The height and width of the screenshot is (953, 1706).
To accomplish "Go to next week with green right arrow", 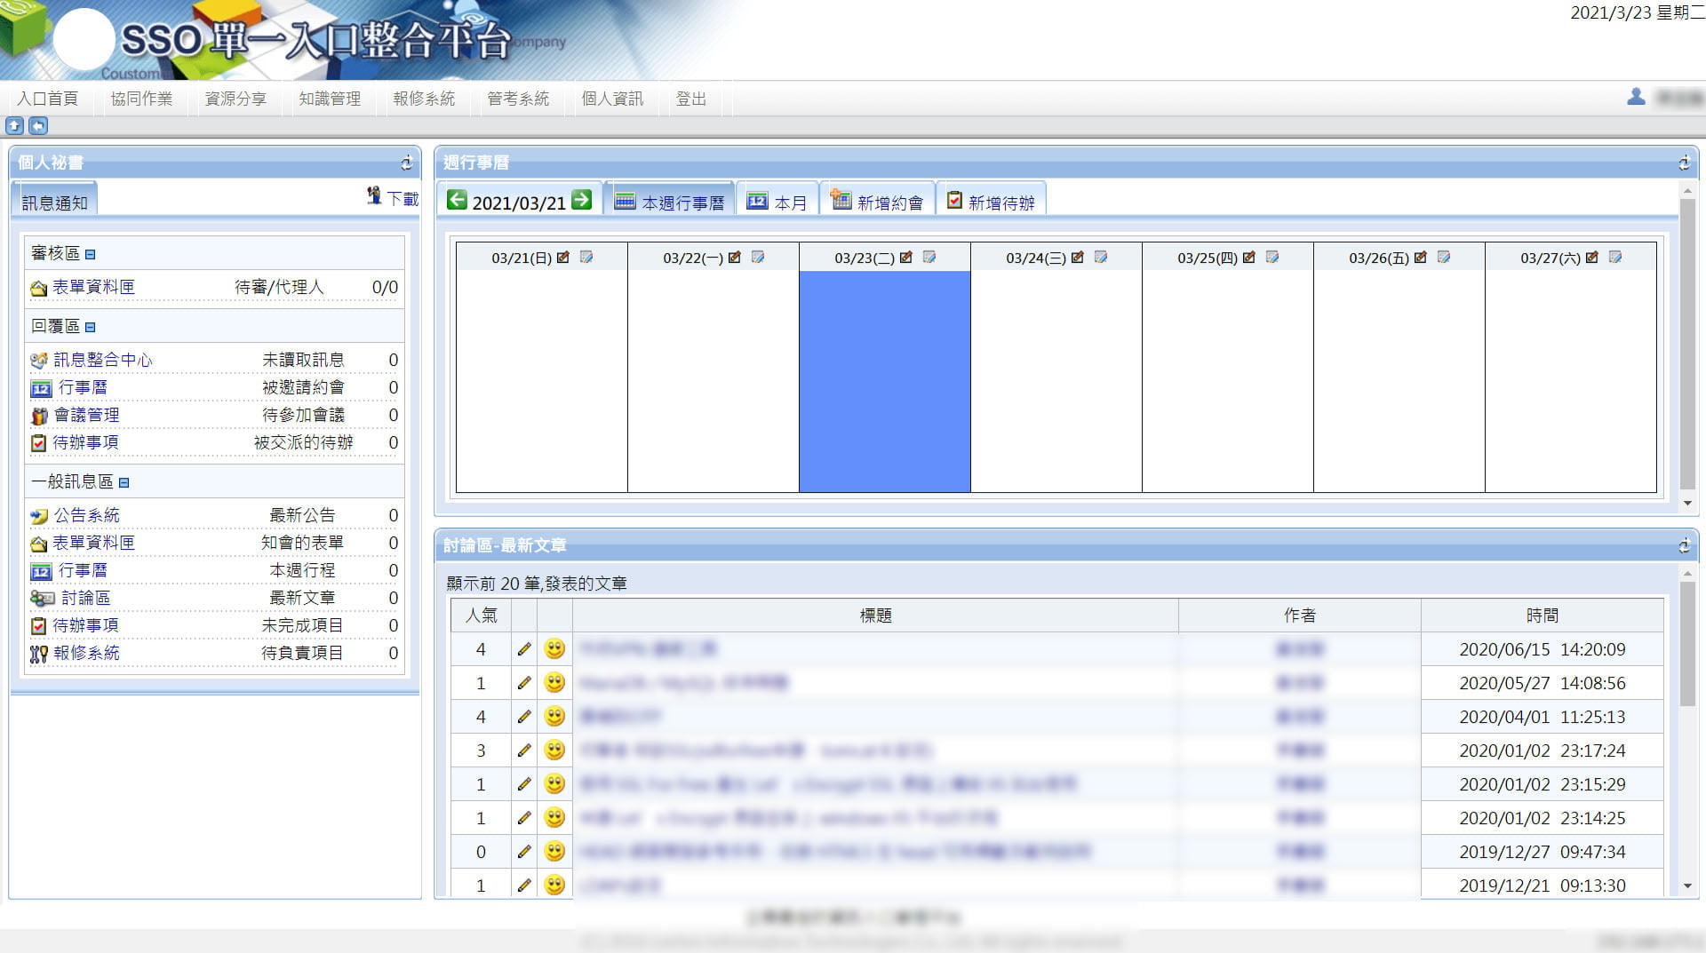I will [x=582, y=200].
